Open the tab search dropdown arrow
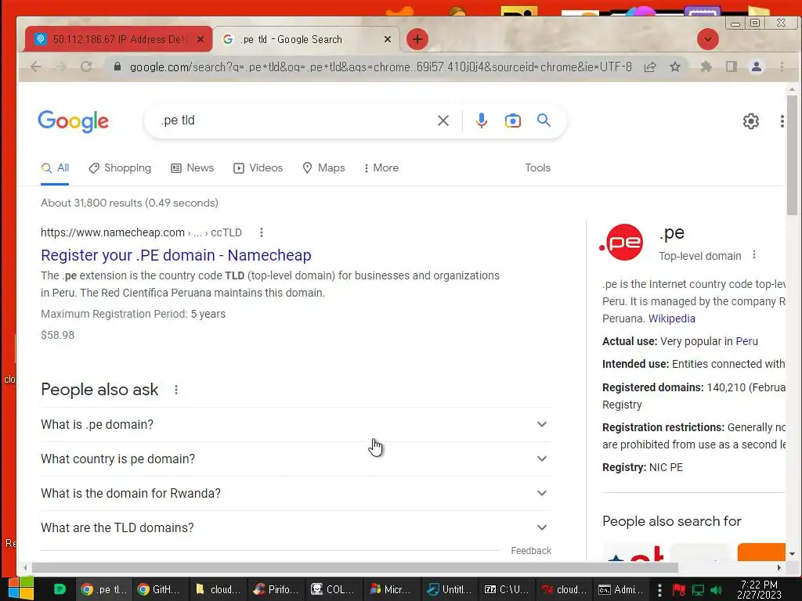Screen dimensions: 802x601 pos(708,39)
